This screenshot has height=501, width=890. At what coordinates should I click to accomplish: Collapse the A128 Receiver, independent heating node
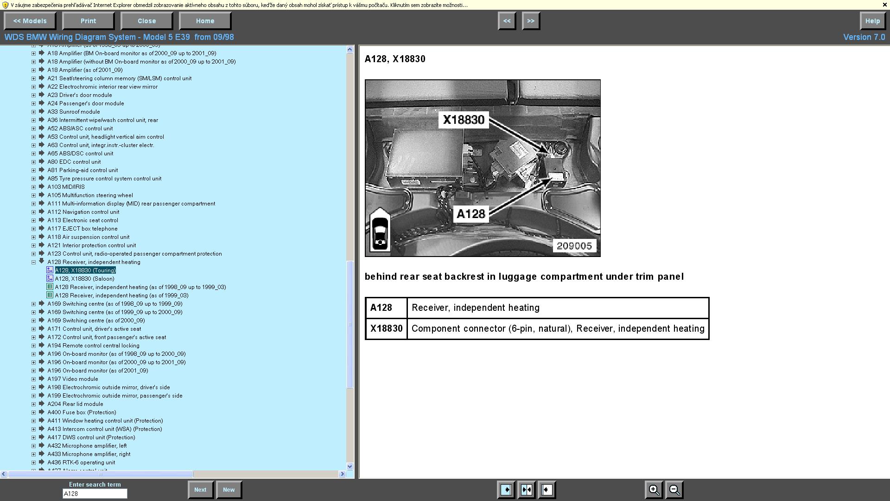(33, 262)
